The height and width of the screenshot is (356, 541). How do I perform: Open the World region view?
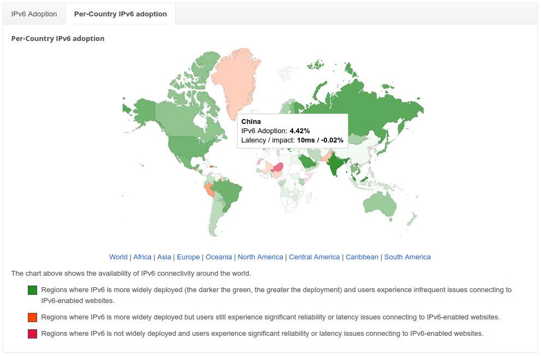[x=118, y=257]
